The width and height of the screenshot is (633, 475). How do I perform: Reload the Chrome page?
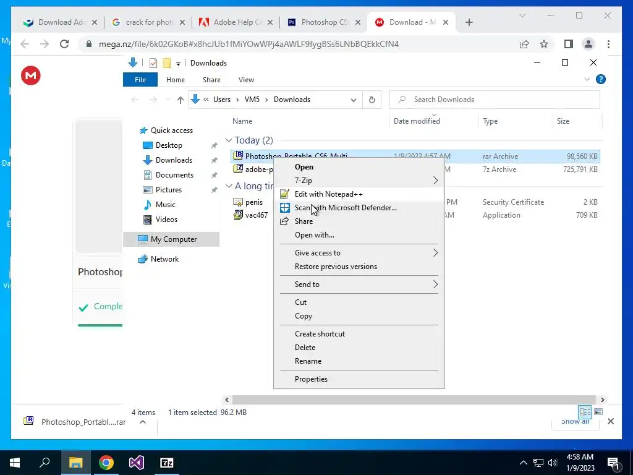(64, 44)
